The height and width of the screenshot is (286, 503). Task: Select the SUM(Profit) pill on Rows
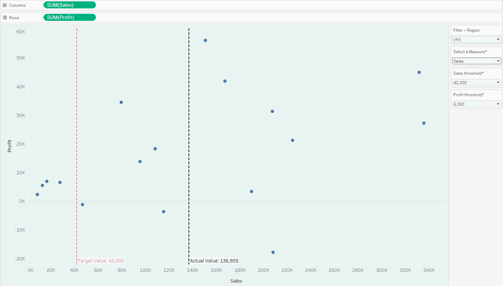tap(70, 17)
